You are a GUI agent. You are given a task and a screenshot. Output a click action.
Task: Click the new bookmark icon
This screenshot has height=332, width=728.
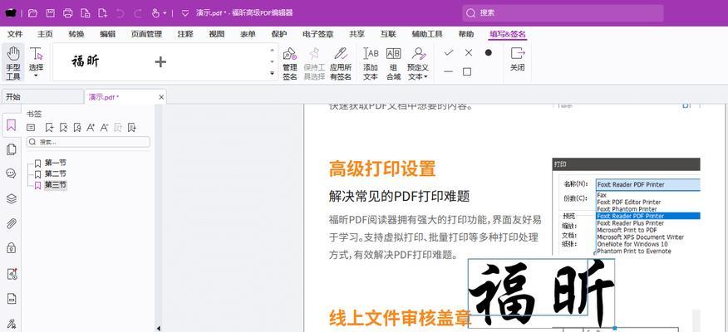click(49, 128)
